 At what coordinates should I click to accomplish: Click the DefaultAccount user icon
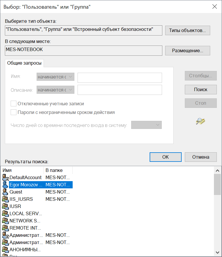pyautogui.click(x=5, y=177)
